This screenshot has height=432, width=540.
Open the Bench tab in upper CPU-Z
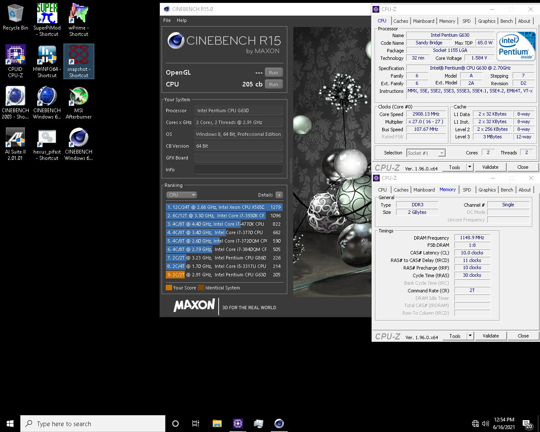click(x=507, y=21)
